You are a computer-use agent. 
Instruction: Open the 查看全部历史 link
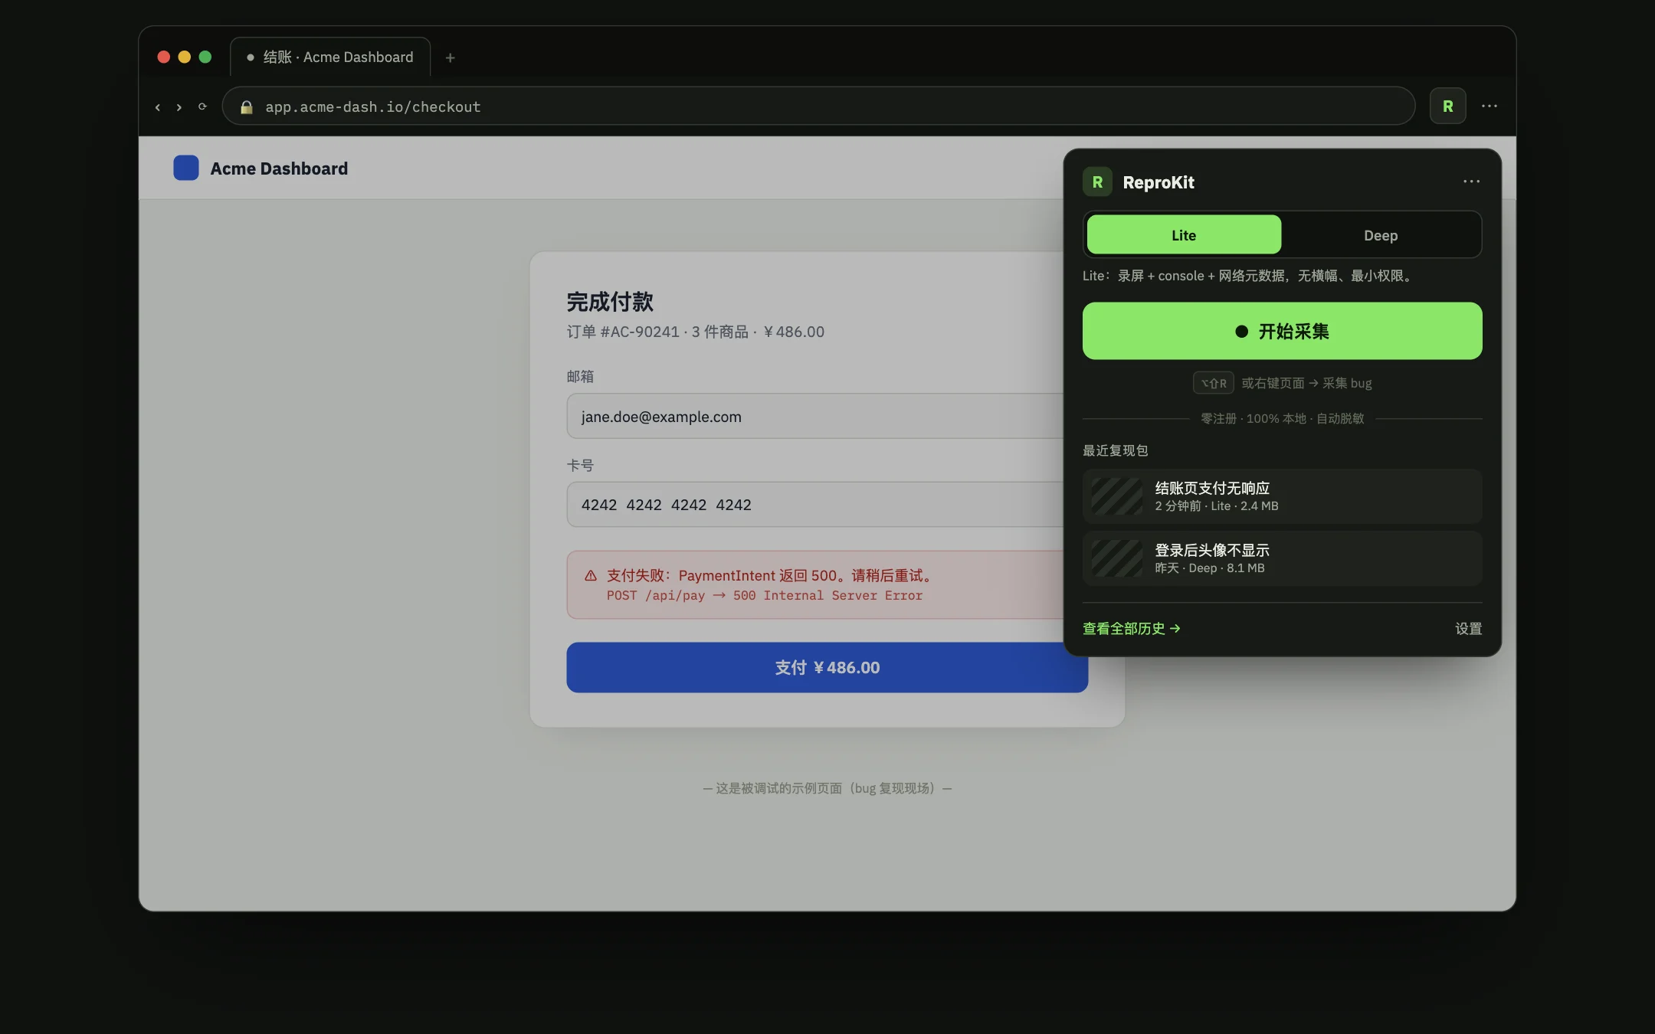coord(1131,628)
